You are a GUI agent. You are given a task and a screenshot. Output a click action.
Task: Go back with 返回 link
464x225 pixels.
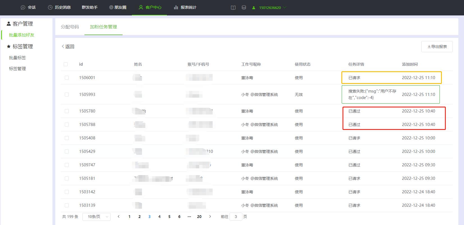(x=68, y=47)
